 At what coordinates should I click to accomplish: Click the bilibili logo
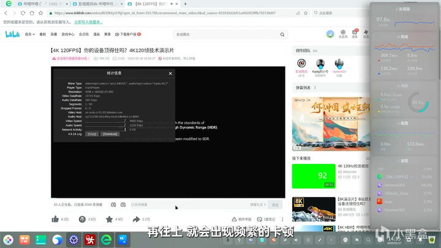tap(12, 34)
